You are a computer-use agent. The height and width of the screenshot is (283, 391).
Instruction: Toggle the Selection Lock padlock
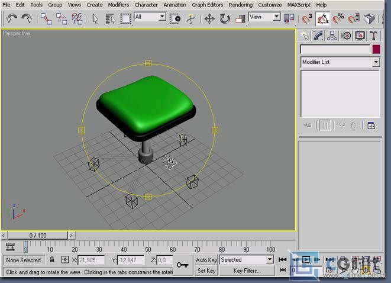52,260
